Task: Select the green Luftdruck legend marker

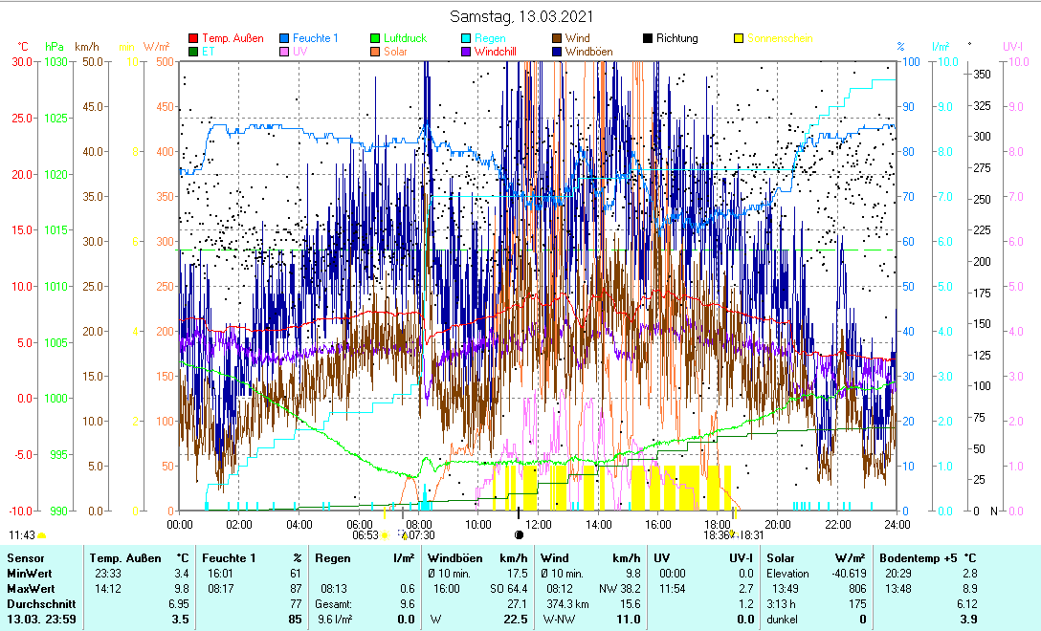Action: coord(376,38)
